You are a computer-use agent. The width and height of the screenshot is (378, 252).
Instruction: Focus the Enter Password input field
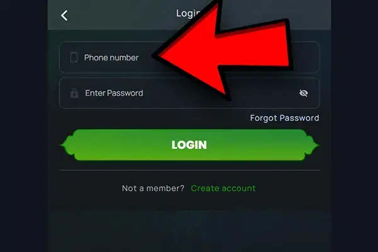pos(189,93)
